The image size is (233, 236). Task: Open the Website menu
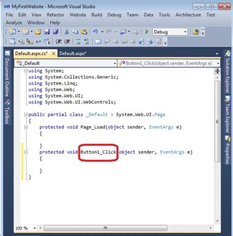tap(78, 15)
